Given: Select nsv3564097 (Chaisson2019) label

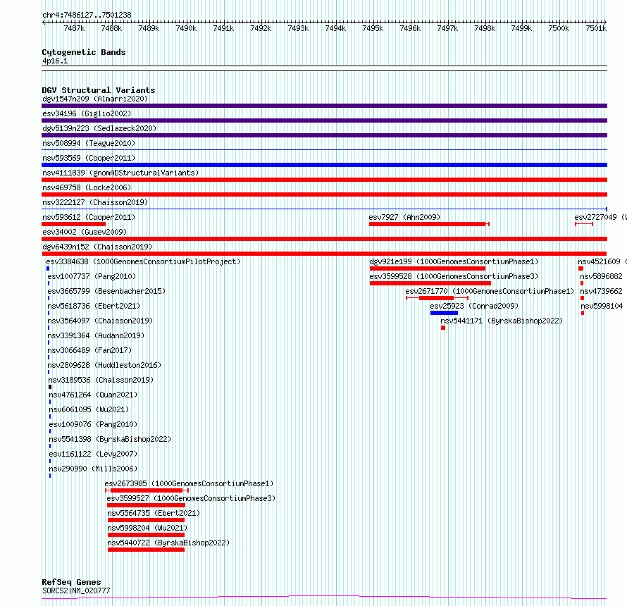Looking at the screenshot, I should click(100, 321).
